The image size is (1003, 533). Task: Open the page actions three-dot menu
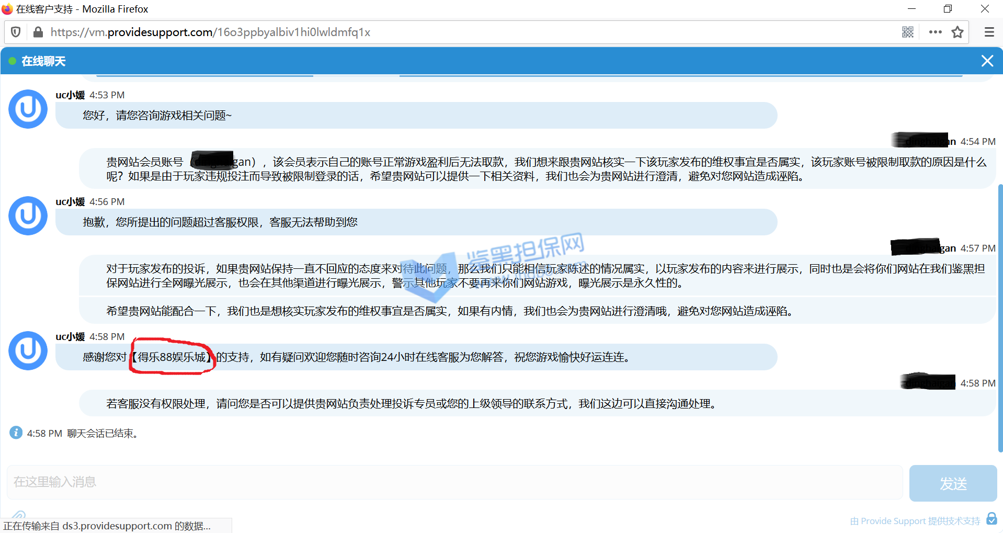[x=935, y=32]
